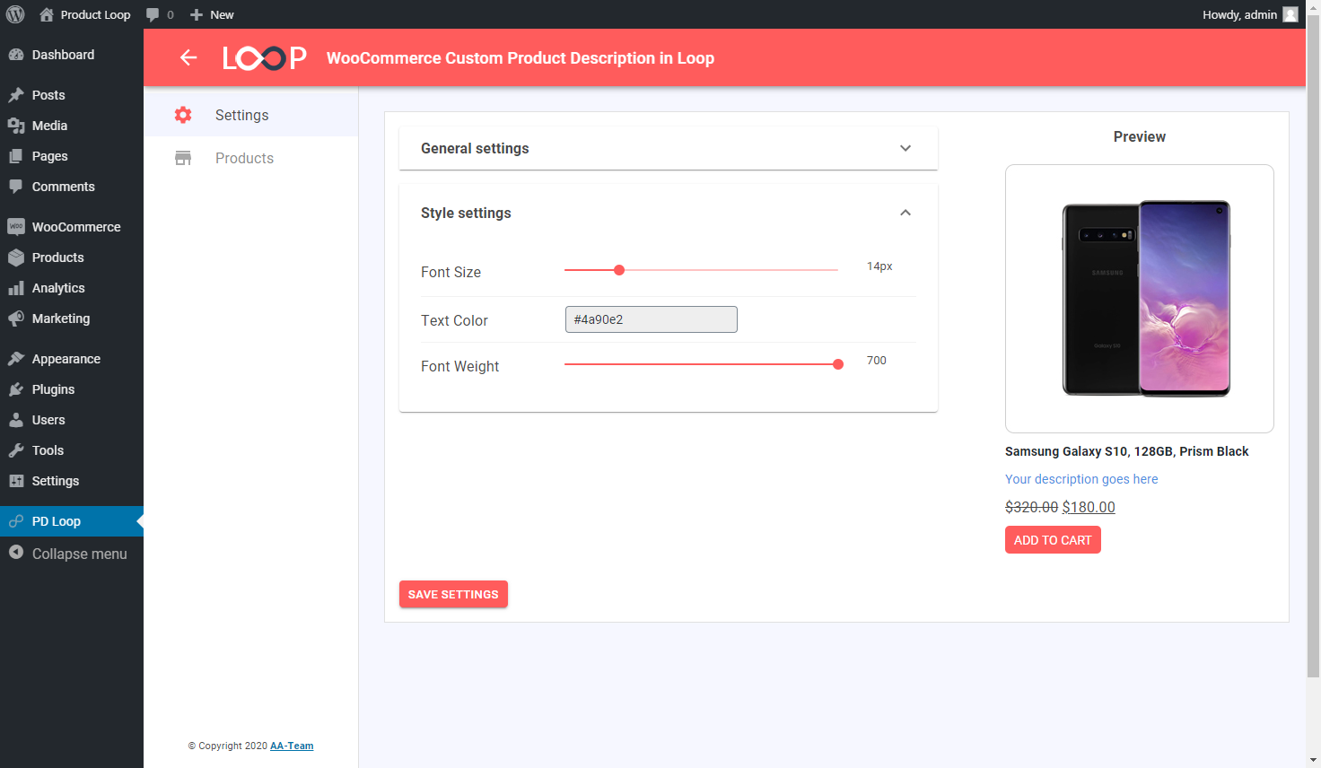The width and height of the screenshot is (1321, 768).
Task: Click the Font Weight slider handle
Action: (838, 364)
